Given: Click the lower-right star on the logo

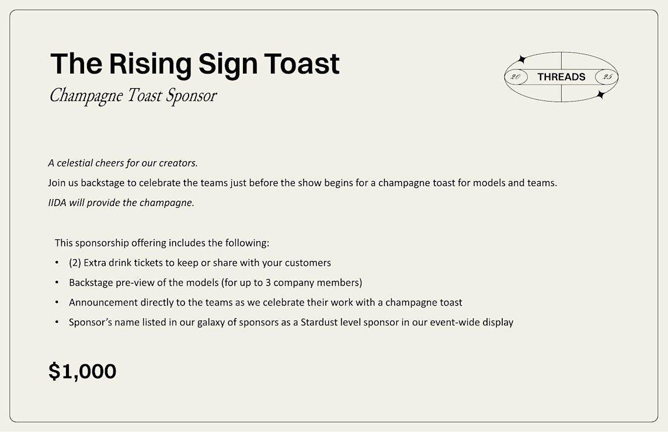Looking at the screenshot, I should coord(601,95).
